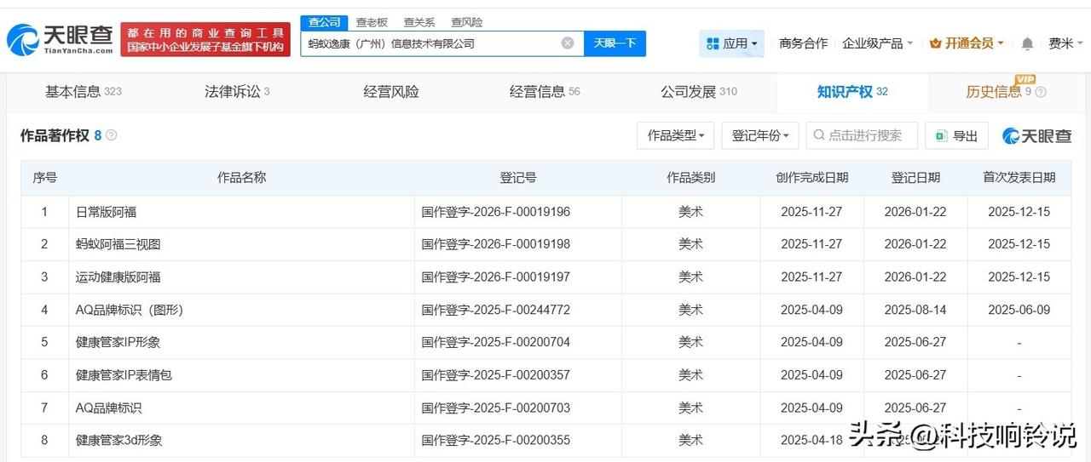Click registration date 2025-08-14

pyautogui.click(x=915, y=310)
